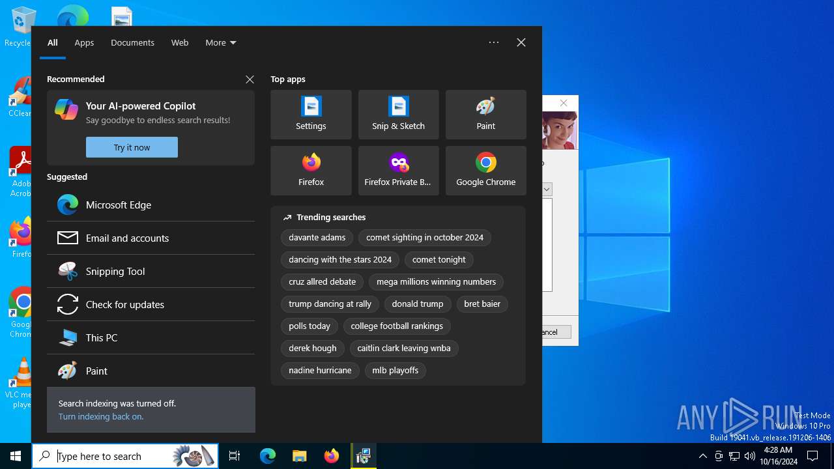Launch Google Chrome tile
This screenshot has height=469, width=834.
click(x=485, y=171)
